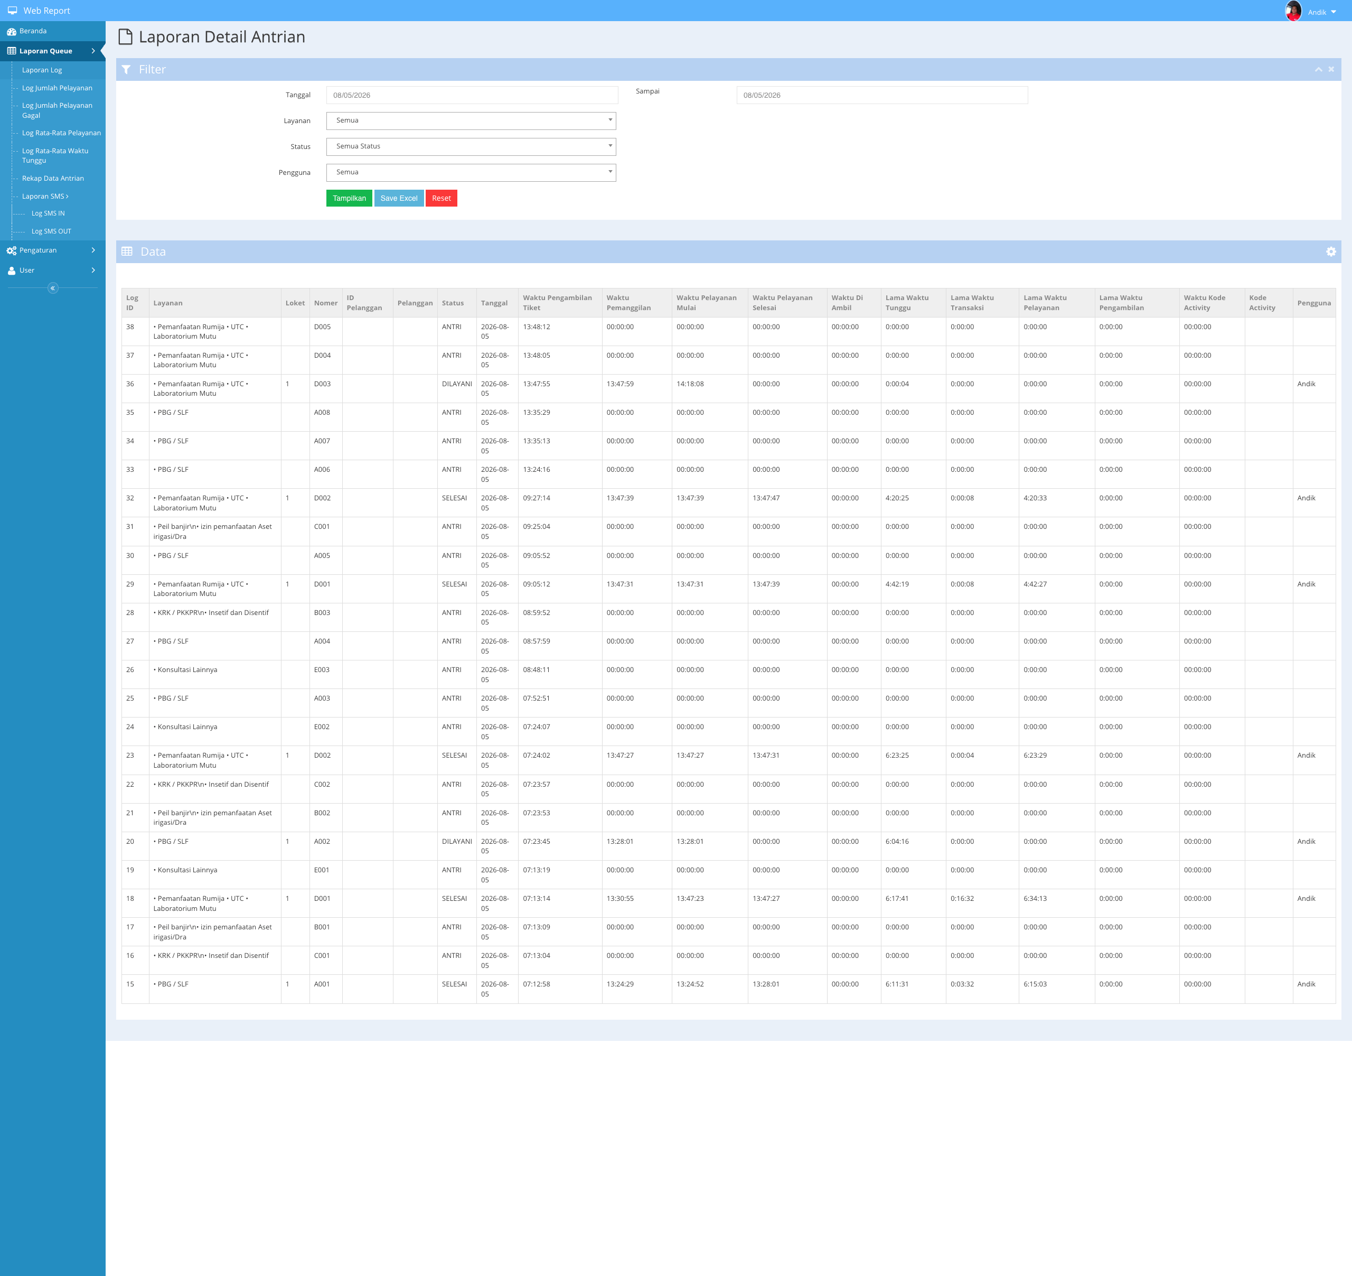The height and width of the screenshot is (1276, 1352).
Task: Click the Sampai end date field
Action: coord(882,95)
